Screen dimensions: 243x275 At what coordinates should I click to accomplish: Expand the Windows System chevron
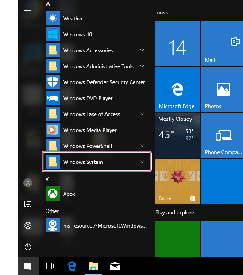[x=142, y=162]
